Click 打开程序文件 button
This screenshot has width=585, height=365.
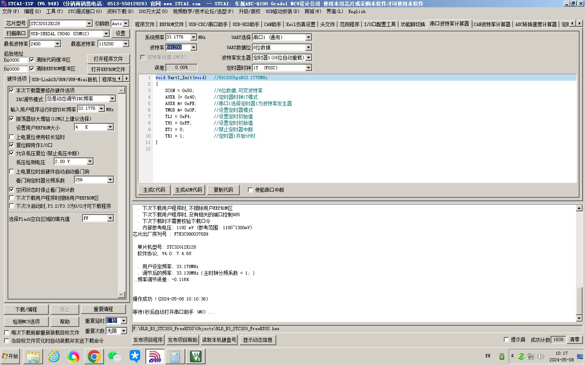click(108, 59)
